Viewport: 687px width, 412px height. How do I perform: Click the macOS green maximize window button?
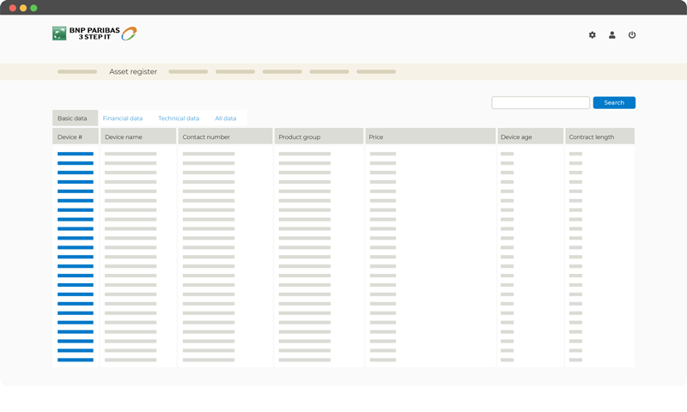tap(33, 8)
